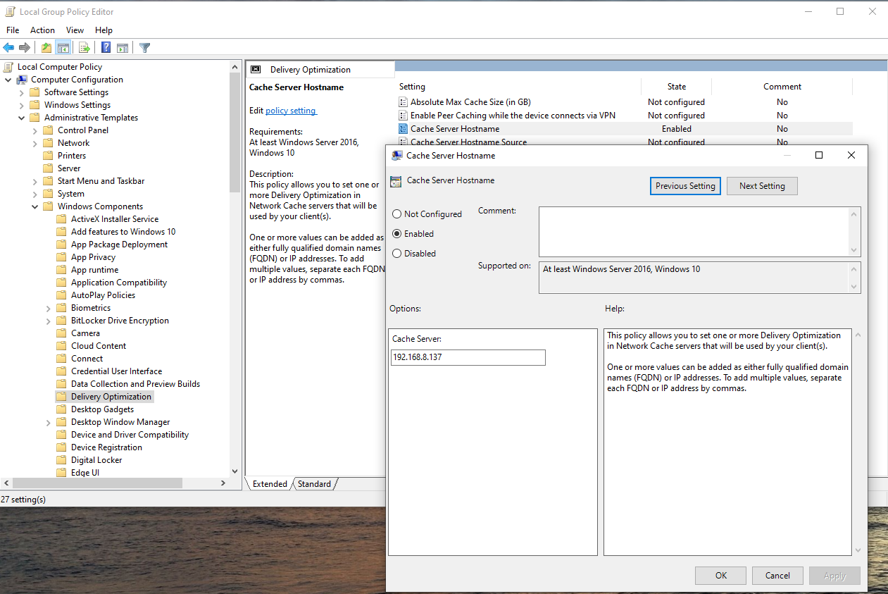
Task: Click the Up One Level folder icon
Action: [x=46, y=48]
